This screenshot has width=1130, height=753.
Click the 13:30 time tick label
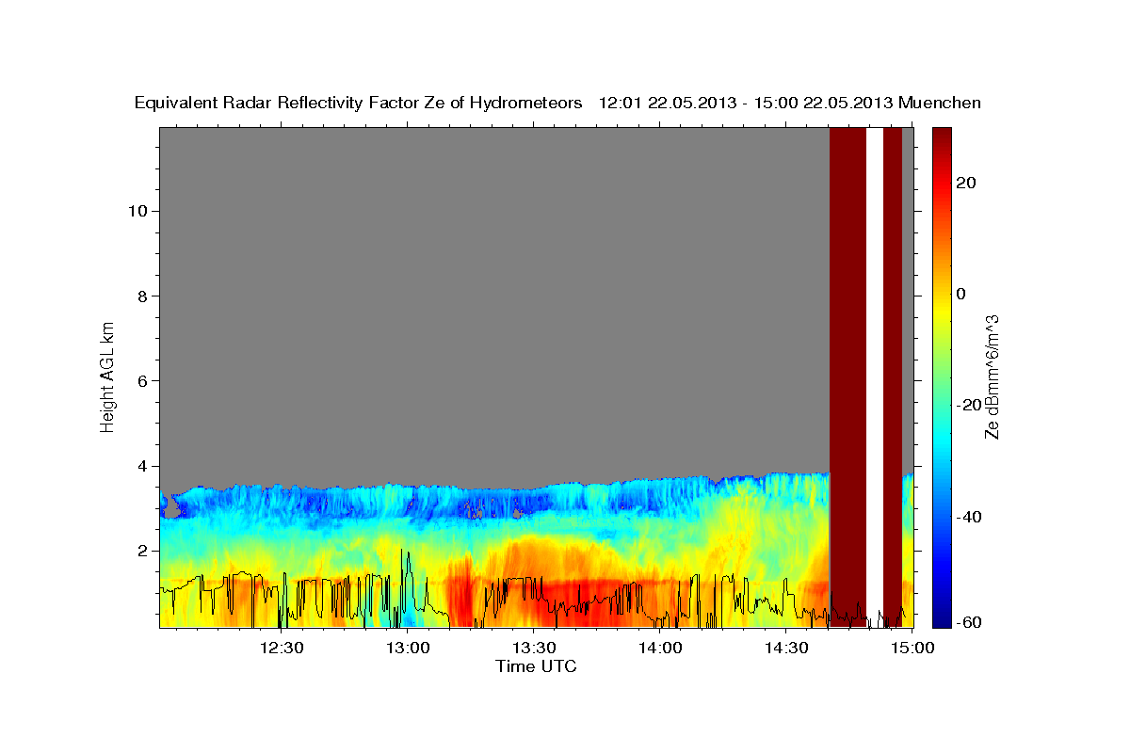(x=534, y=648)
